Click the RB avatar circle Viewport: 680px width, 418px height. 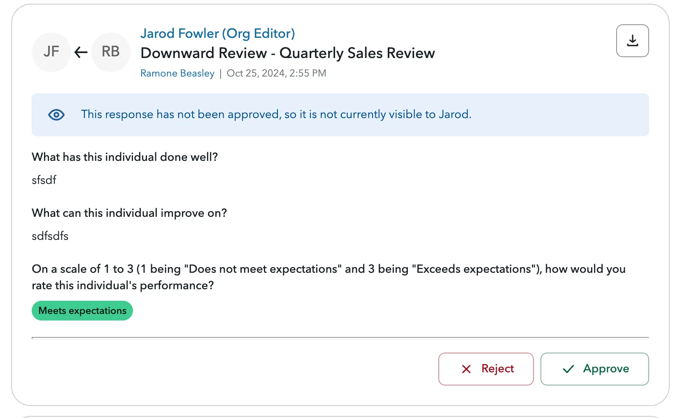pyautogui.click(x=111, y=52)
